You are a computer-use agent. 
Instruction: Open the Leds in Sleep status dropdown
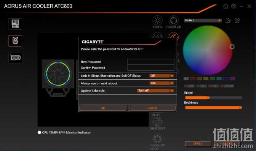tap(162, 75)
